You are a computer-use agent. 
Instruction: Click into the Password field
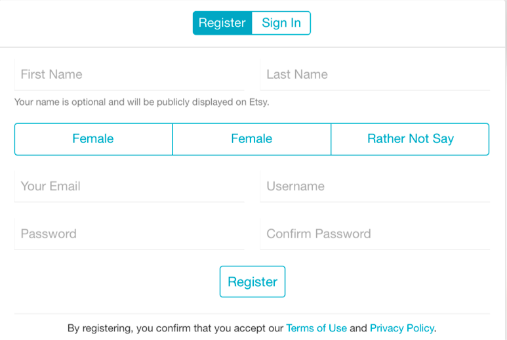(x=129, y=234)
